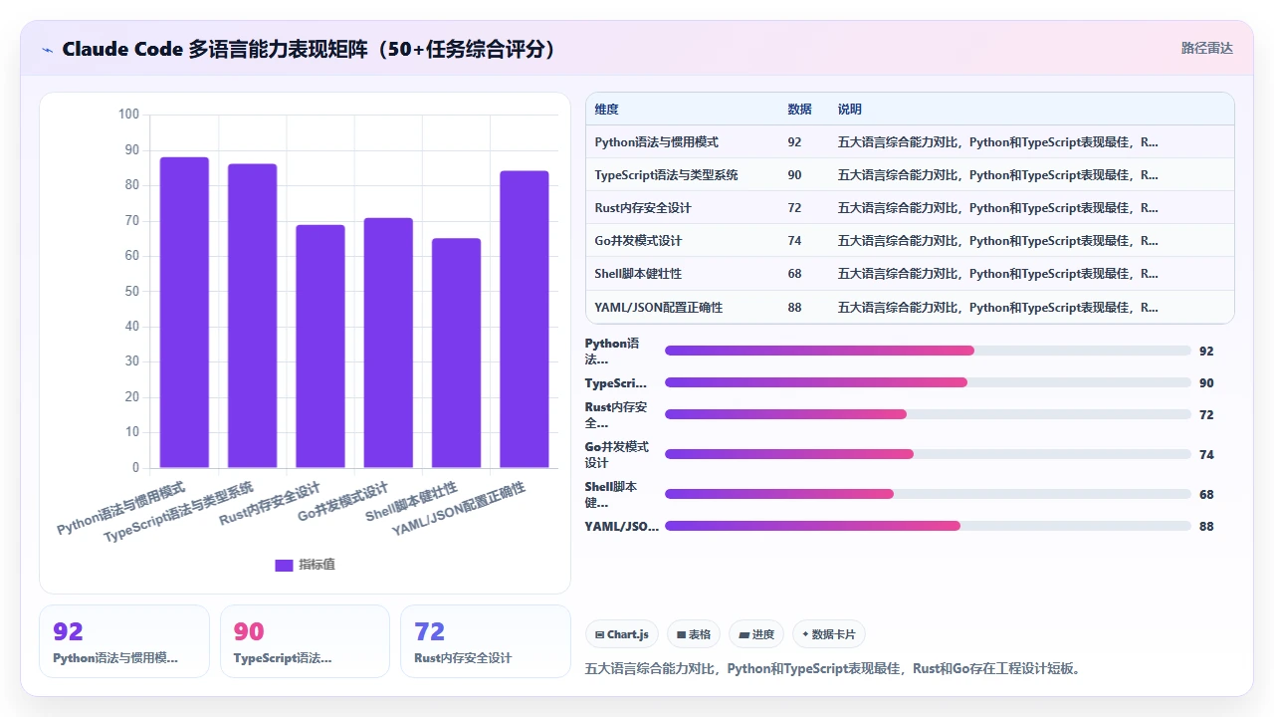Click the 说明 column header

(849, 110)
